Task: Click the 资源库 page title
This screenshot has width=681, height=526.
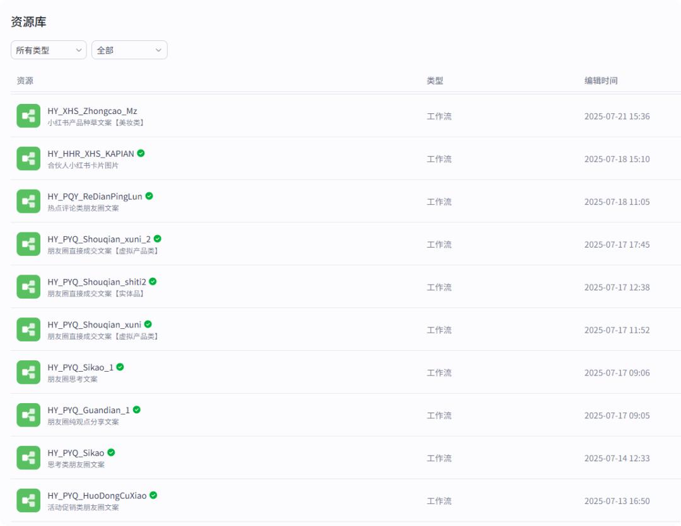Action: click(x=28, y=21)
